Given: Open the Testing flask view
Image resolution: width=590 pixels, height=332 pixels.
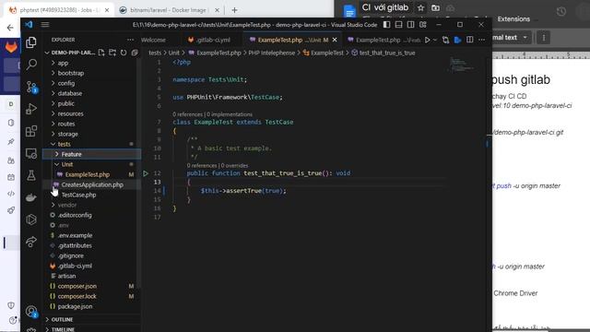Looking at the screenshot, I should [x=31, y=175].
